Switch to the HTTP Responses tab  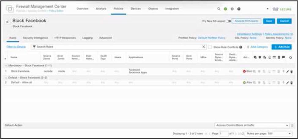click(x=65, y=38)
